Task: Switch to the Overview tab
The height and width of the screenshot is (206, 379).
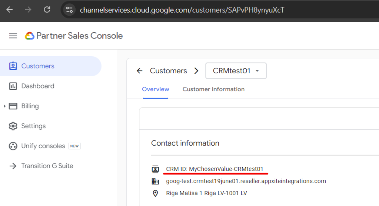Action: [x=155, y=89]
